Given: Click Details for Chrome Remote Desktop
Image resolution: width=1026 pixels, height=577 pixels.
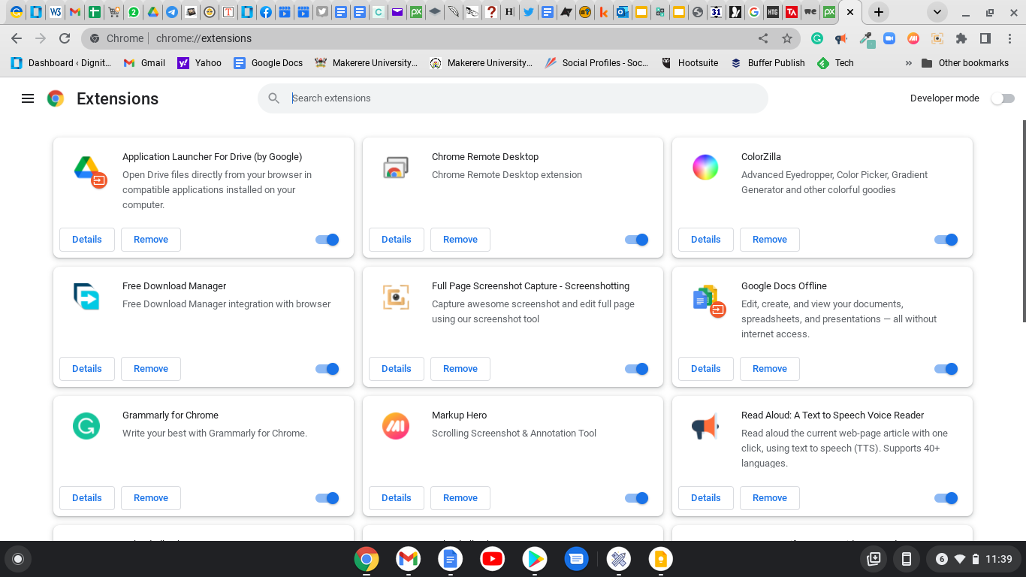Looking at the screenshot, I should coord(397,240).
